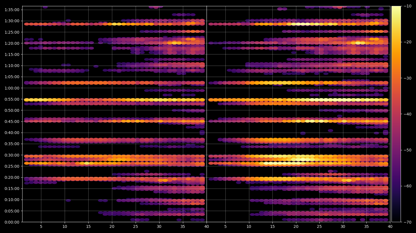The height and width of the screenshot is (233, 416).
Task: Select x-axis label 10 under right heatmap
Action: point(249,227)
